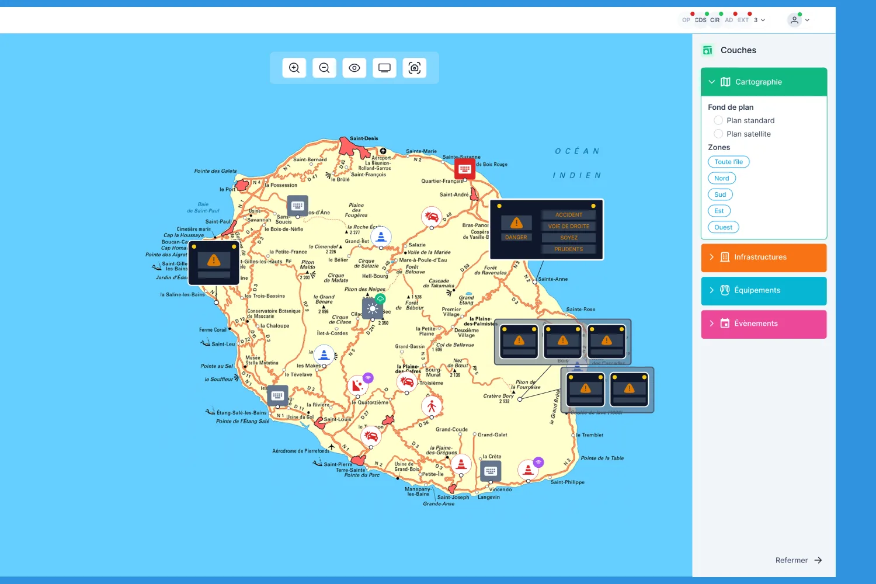876x584 pixels.
Task: Expand the Évènements section
Action: click(764, 324)
